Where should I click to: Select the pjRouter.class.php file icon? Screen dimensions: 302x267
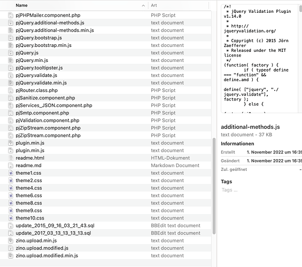(11, 90)
